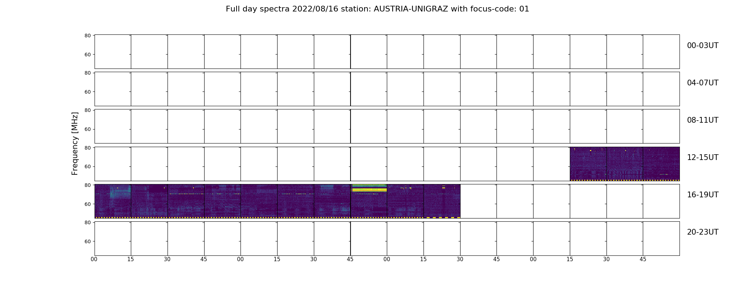
Task: Click the "Frequency [MHz]" y-axis label
Action: [75, 143]
